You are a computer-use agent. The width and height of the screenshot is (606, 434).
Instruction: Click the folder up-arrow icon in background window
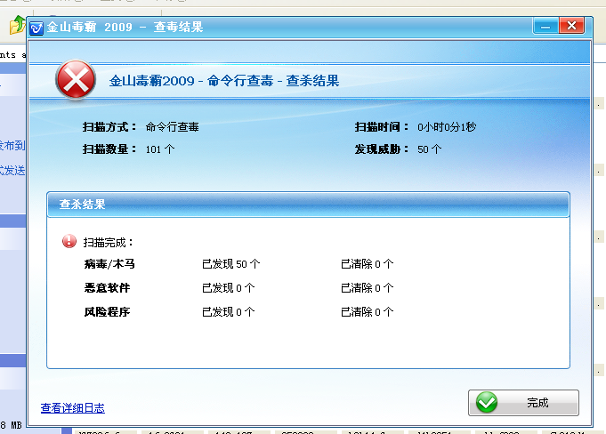tap(18, 25)
